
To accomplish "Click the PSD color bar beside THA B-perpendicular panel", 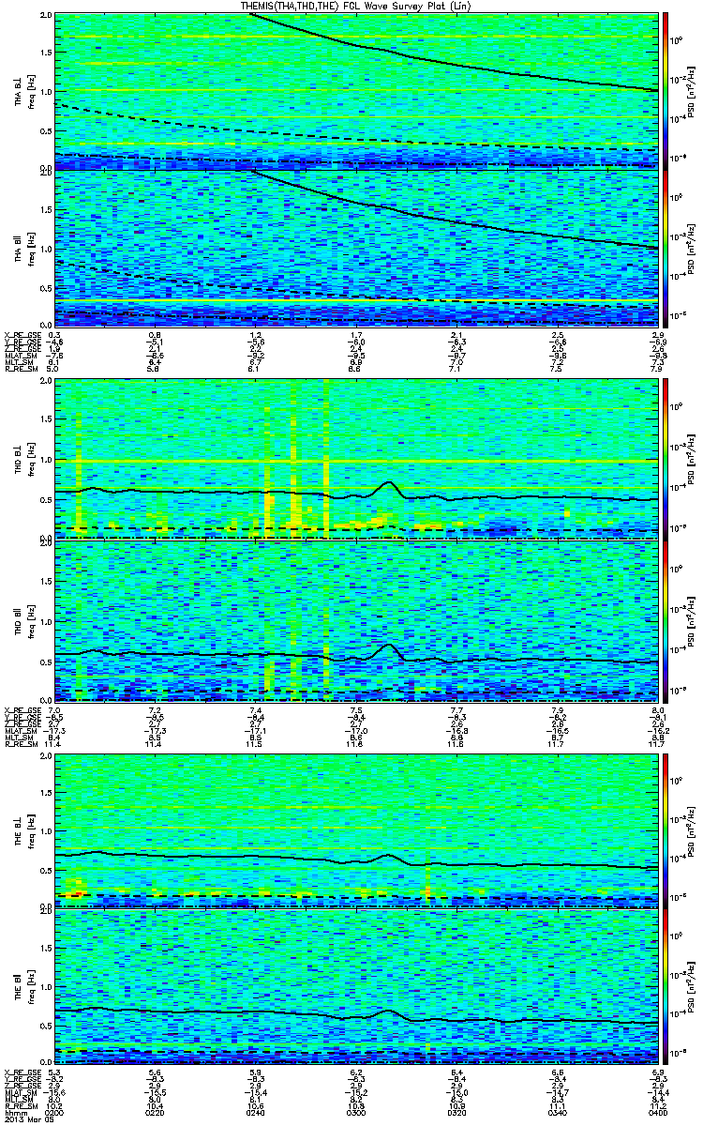I will pos(666,90).
